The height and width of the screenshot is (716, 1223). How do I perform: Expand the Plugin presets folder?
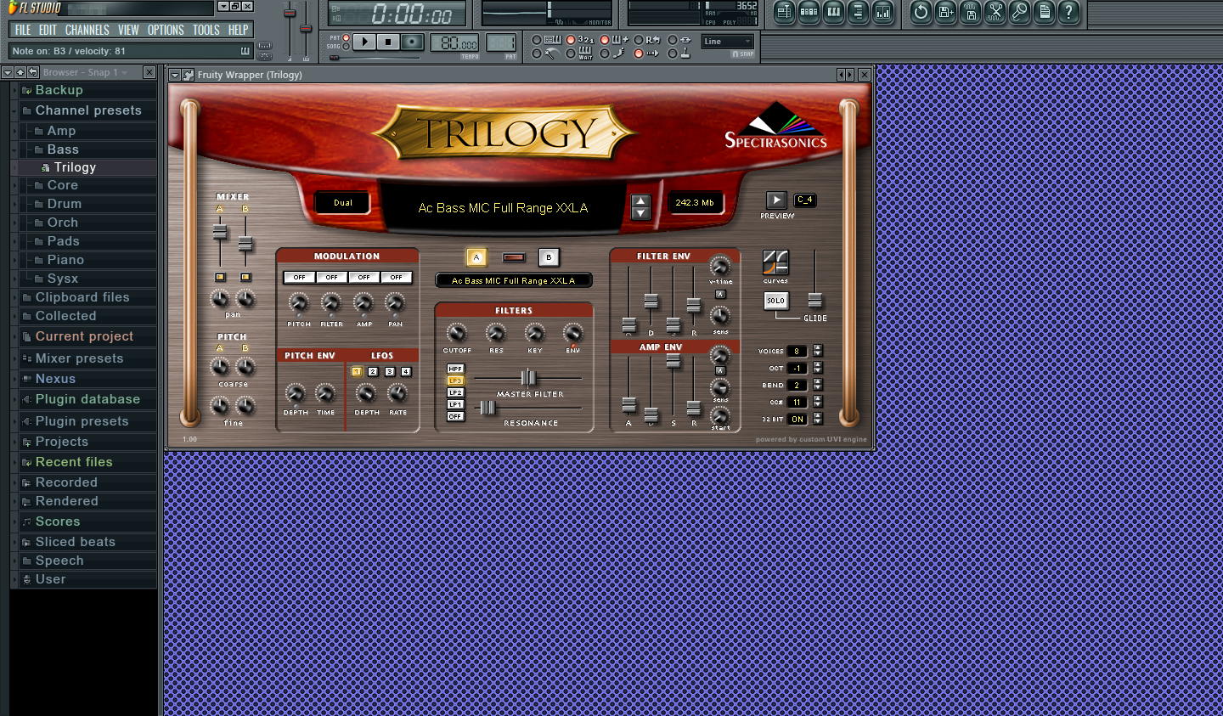(82, 421)
